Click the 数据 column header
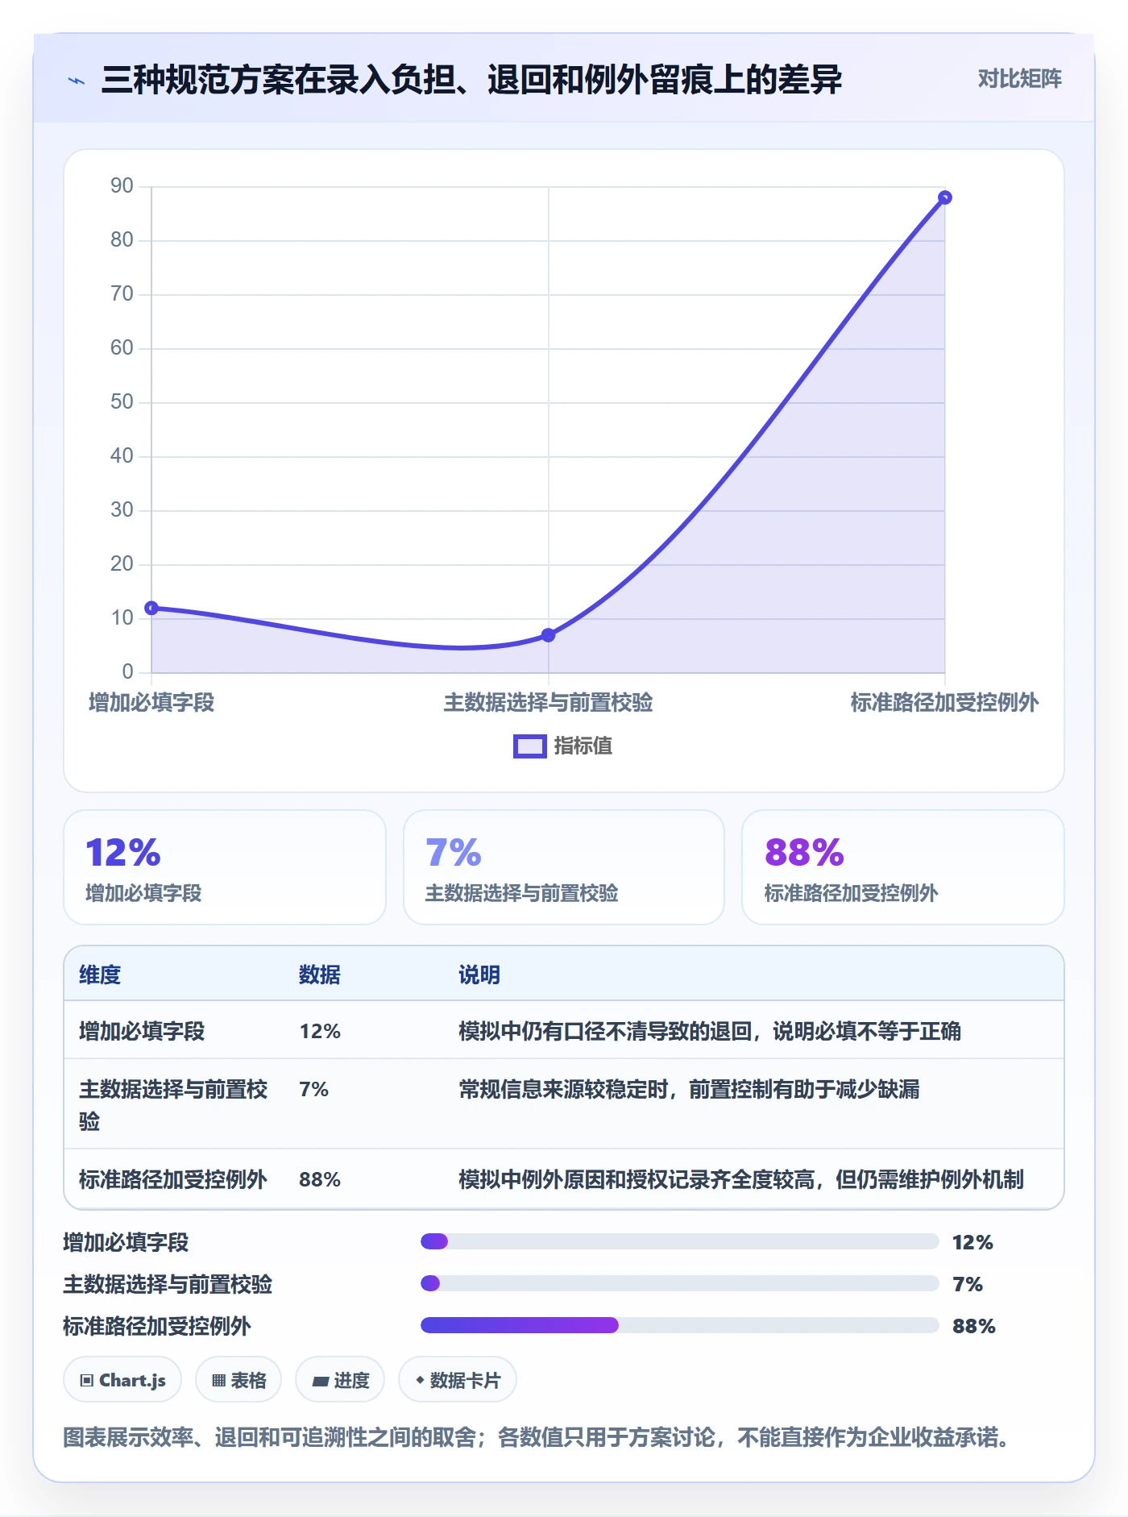This screenshot has width=1128, height=1517. tap(320, 975)
